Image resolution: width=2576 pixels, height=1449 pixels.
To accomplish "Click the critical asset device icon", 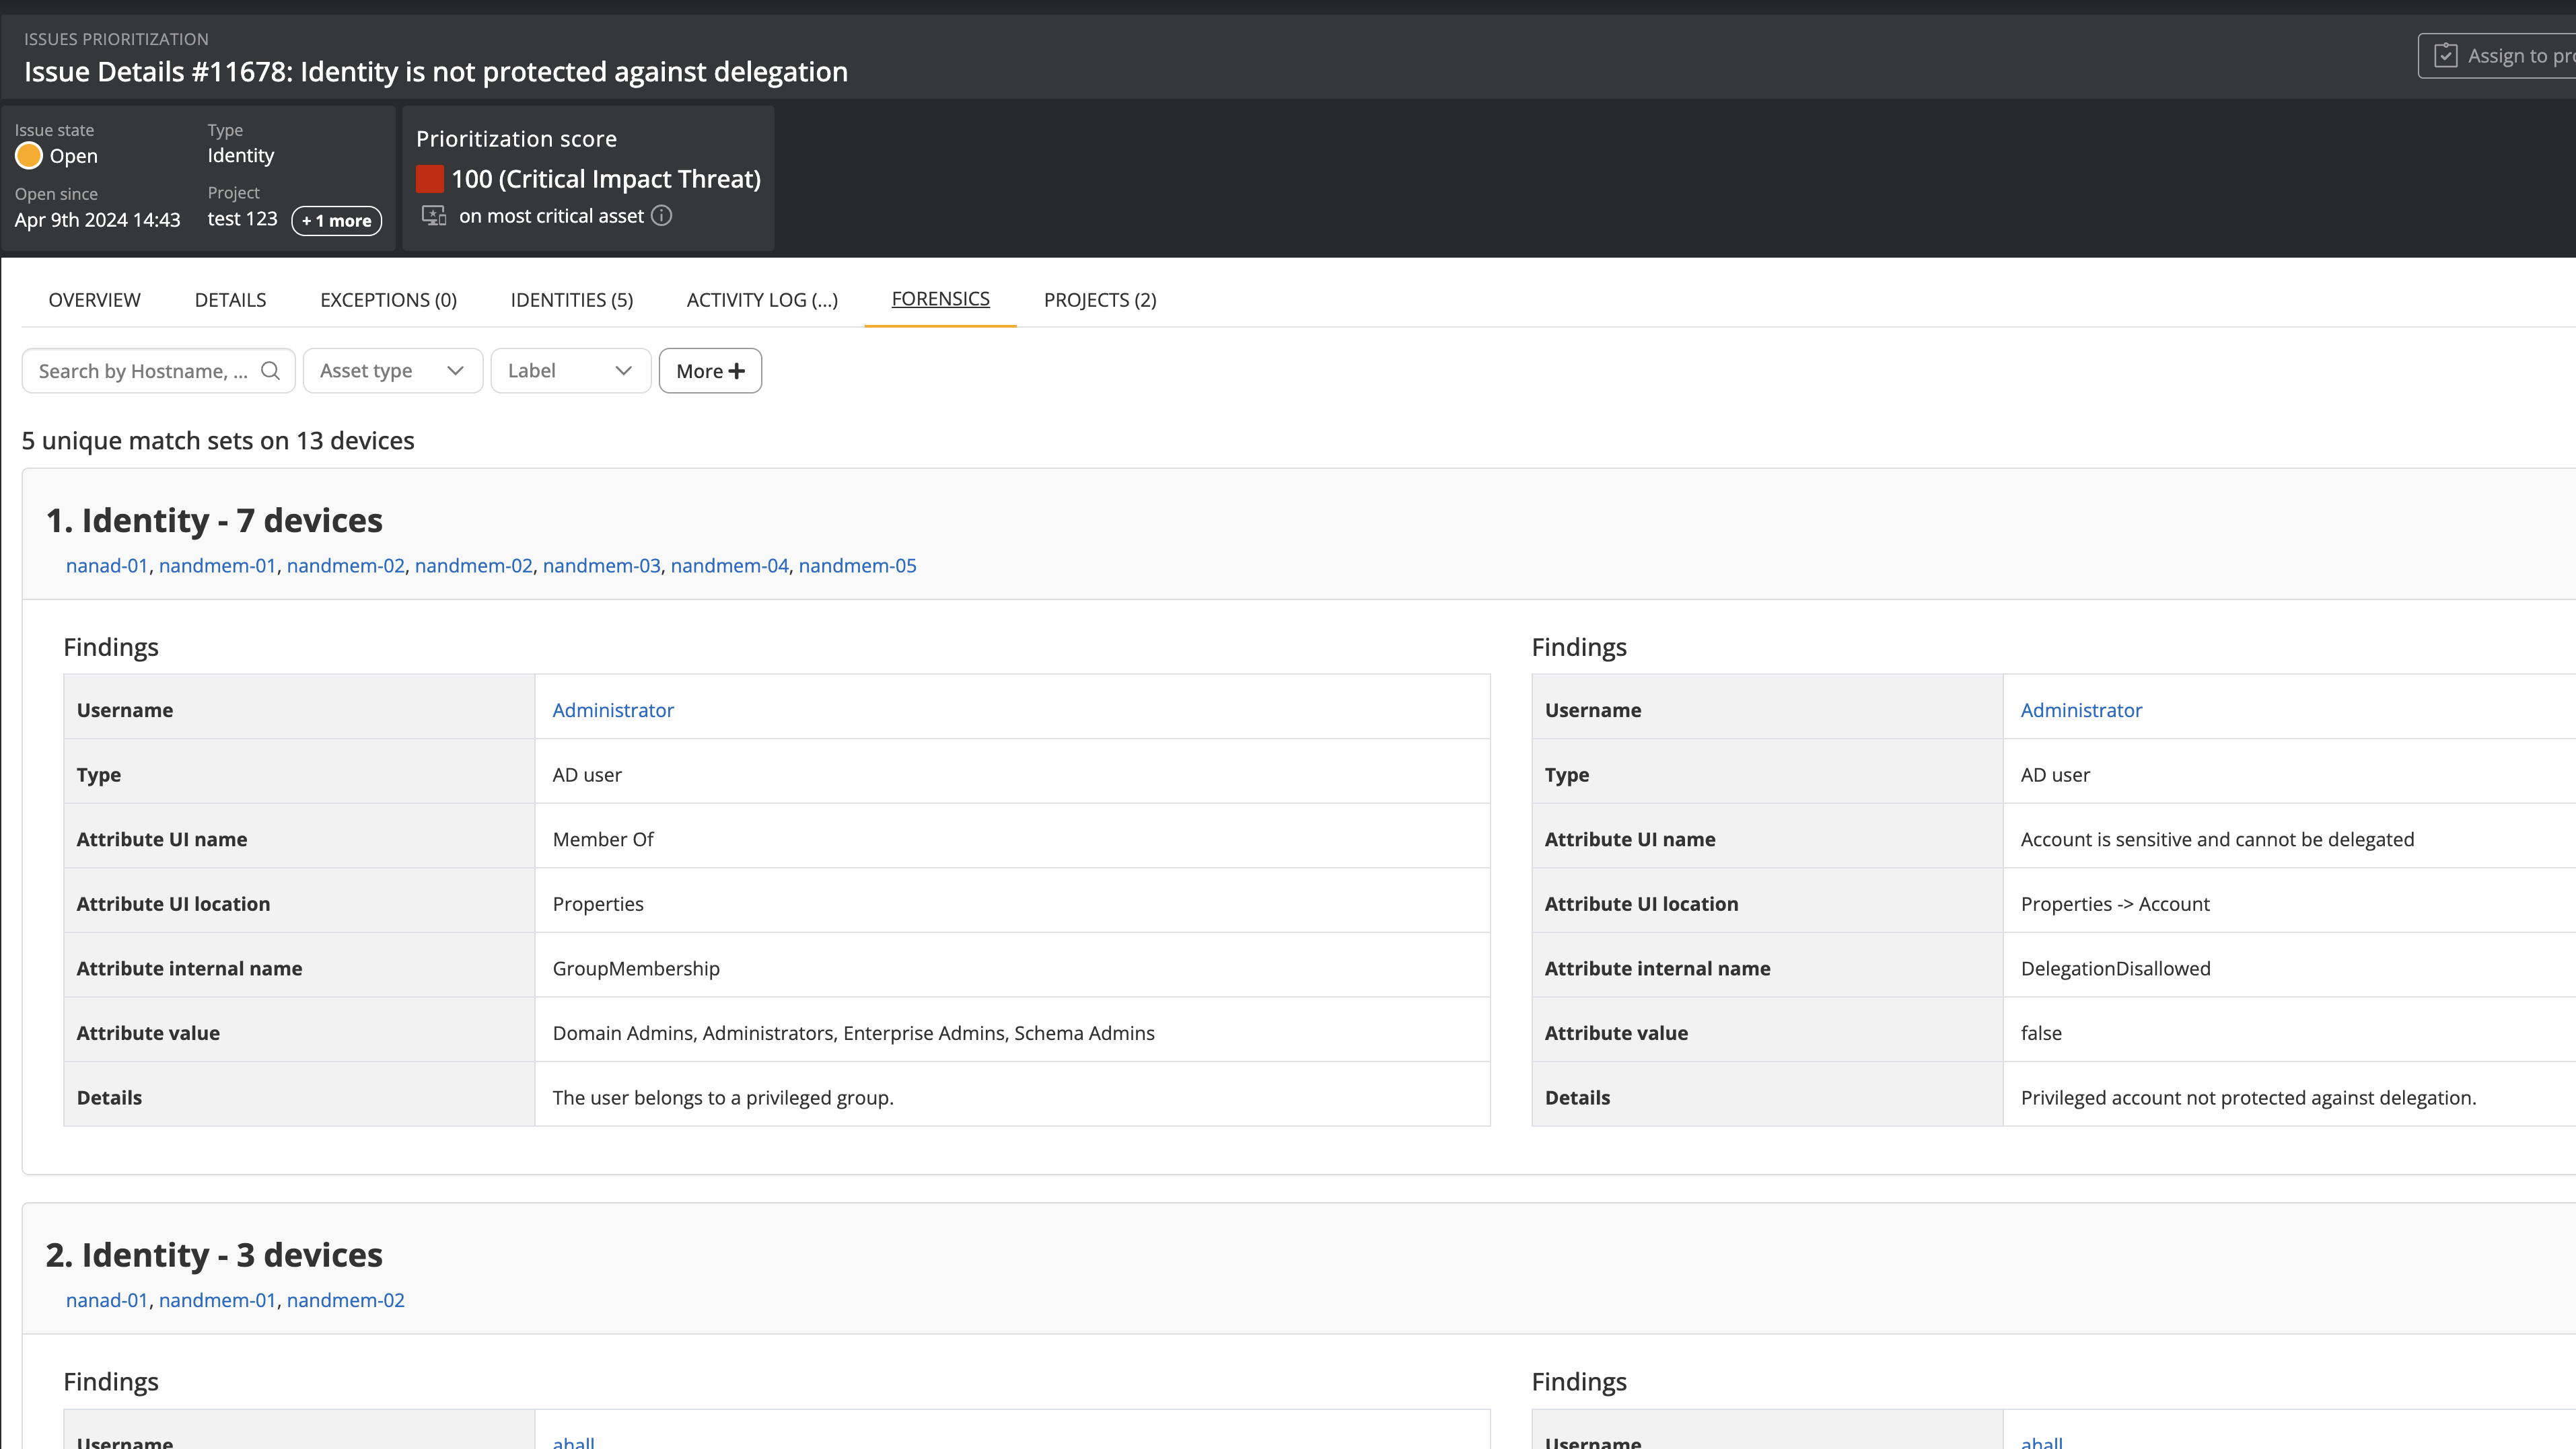I will [434, 216].
